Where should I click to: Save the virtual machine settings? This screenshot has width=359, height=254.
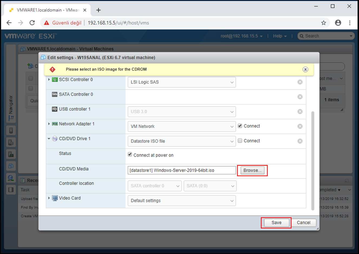point(276,223)
